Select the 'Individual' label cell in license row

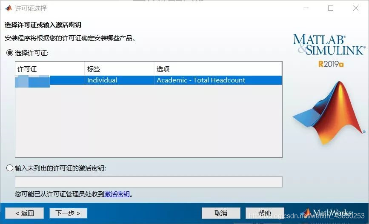pos(119,80)
